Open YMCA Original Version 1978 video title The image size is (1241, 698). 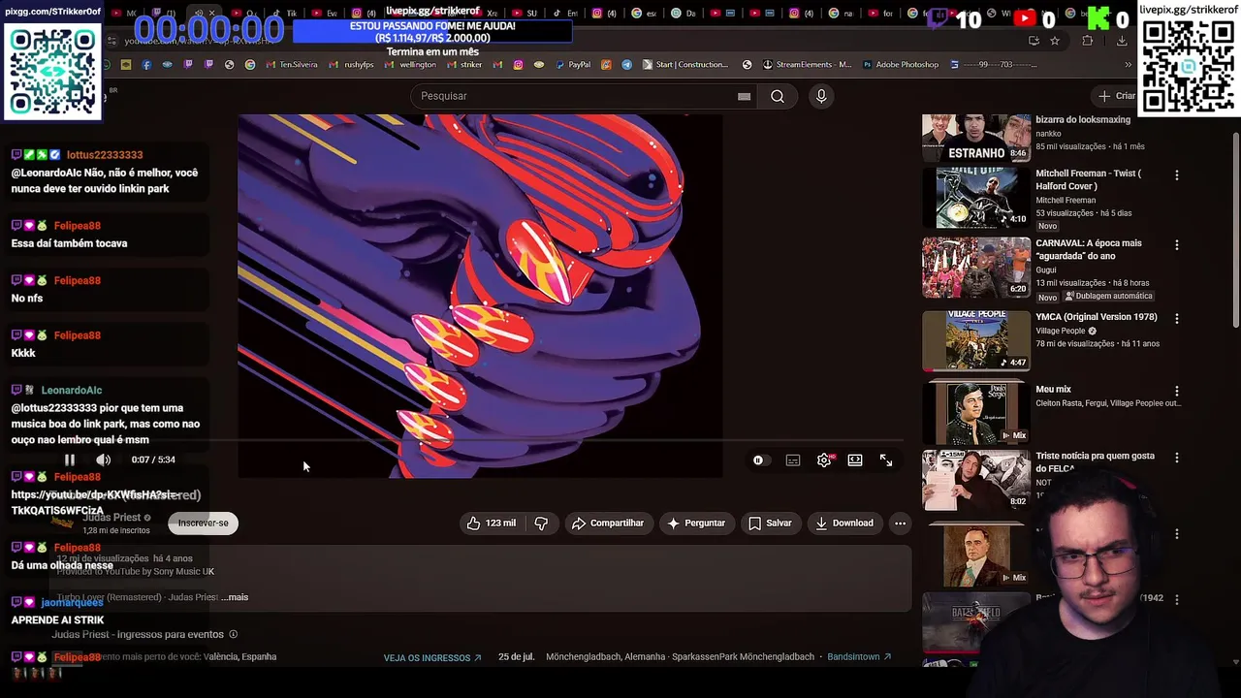pyautogui.click(x=1096, y=317)
